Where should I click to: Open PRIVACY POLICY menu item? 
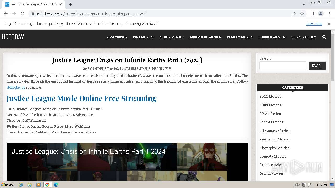(x=304, y=37)
